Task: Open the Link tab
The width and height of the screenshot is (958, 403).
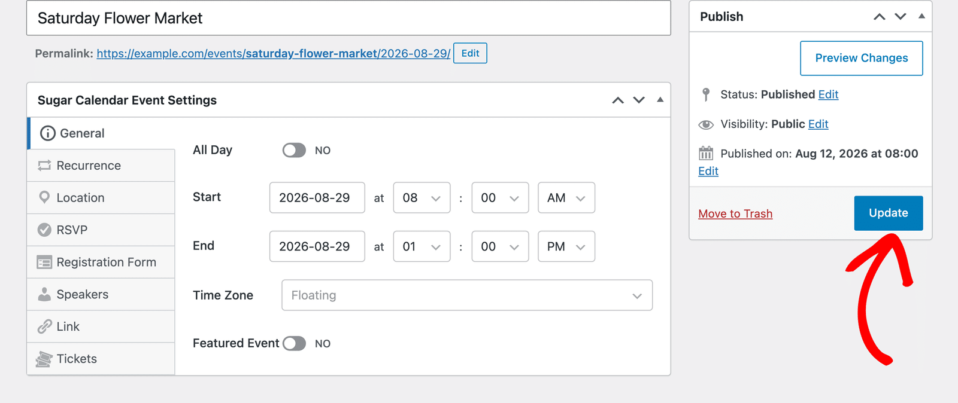Action: pos(101,327)
